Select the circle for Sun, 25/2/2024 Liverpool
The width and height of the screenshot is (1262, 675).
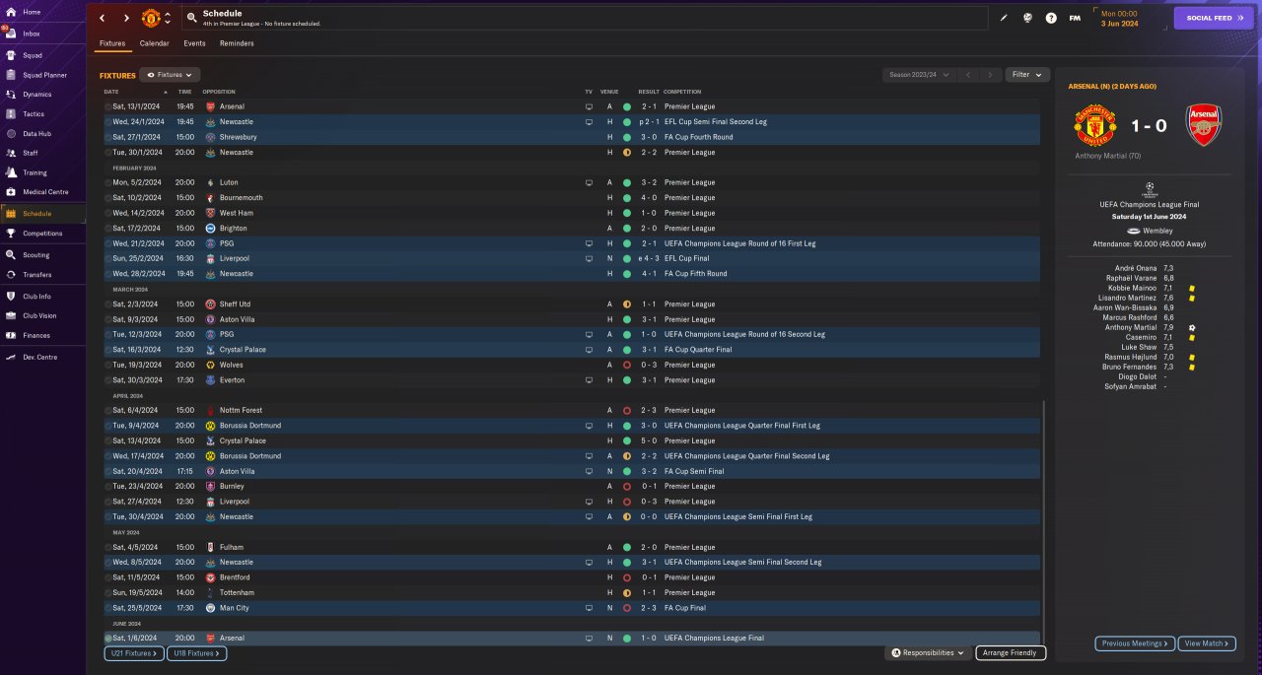108,258
